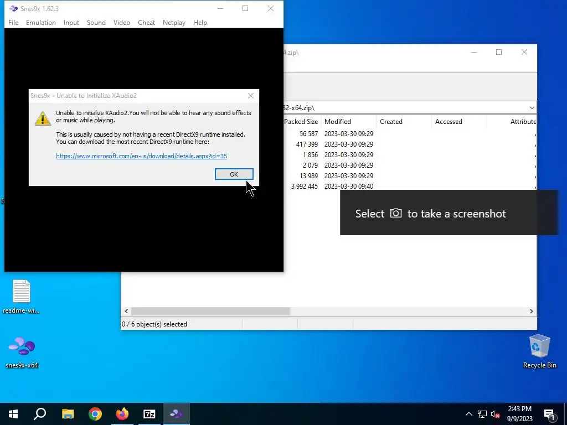The image size is (567, 425).
Task: Click the camera icon in the screenshot notification
Action: [x=395, y=213]
